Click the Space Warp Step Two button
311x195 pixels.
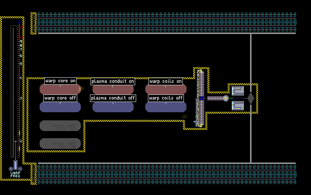[x=60, y=125]
